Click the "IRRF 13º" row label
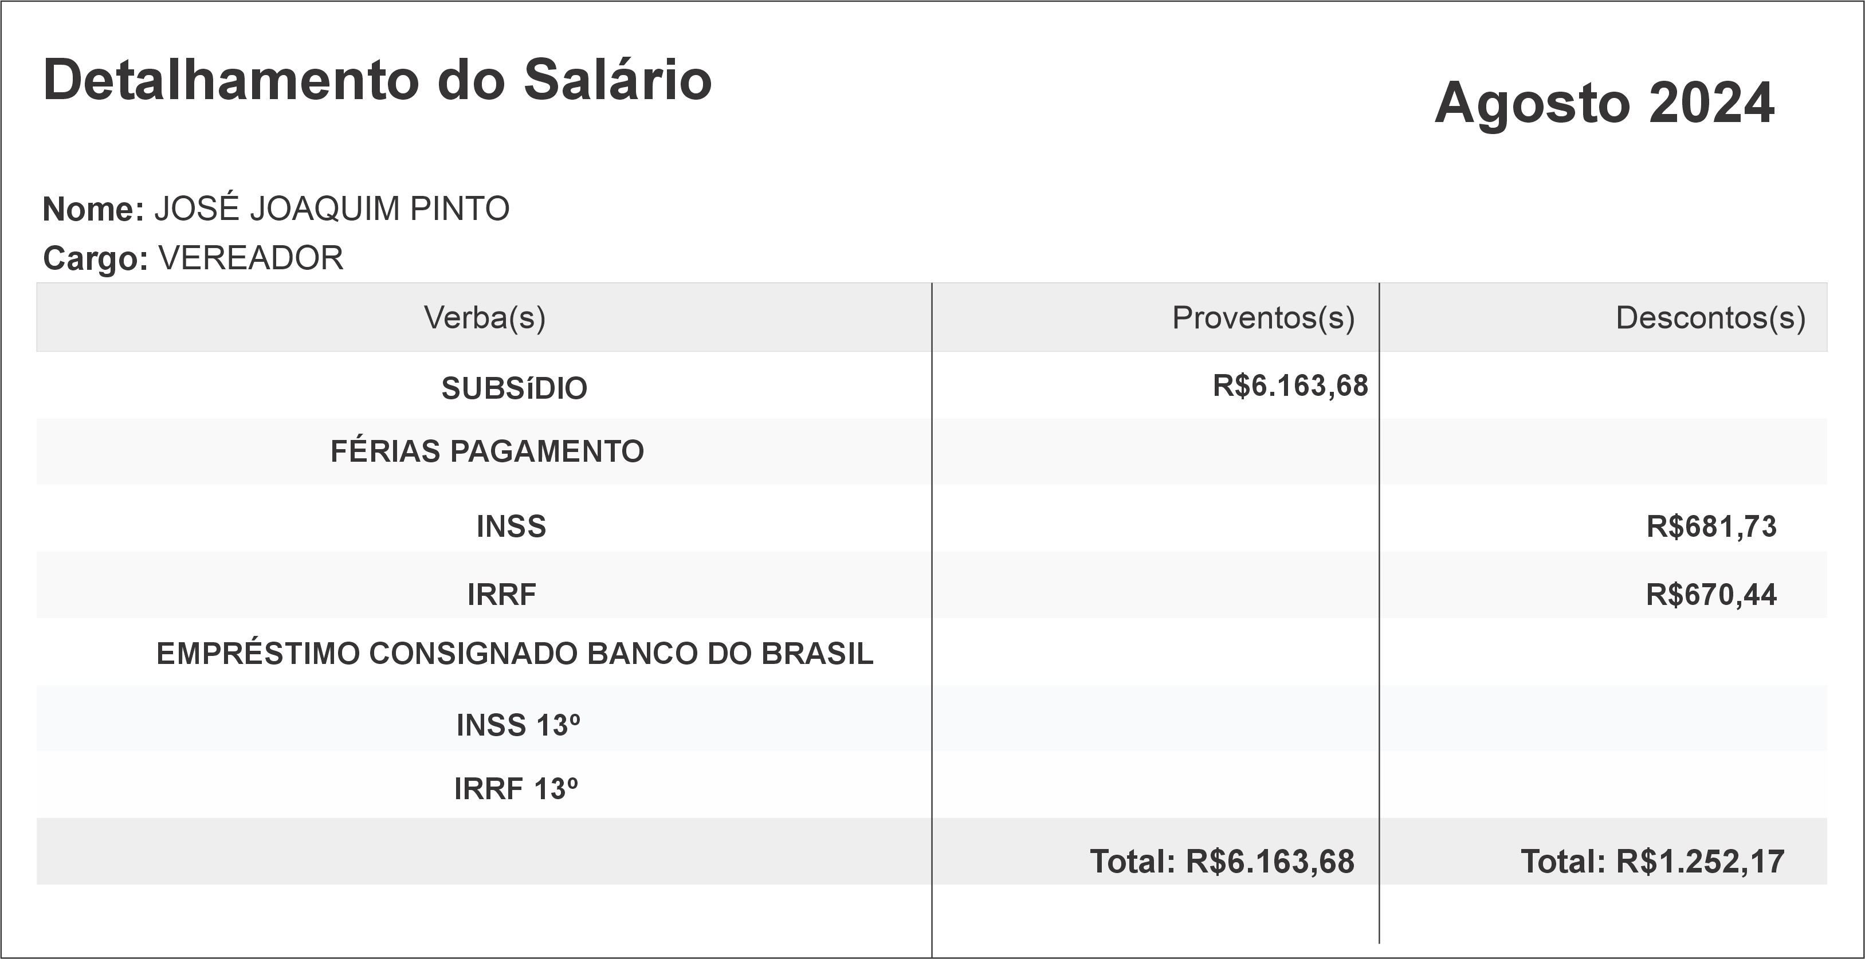The height and width of the screenshot is (959, 1865). [516, 788]
